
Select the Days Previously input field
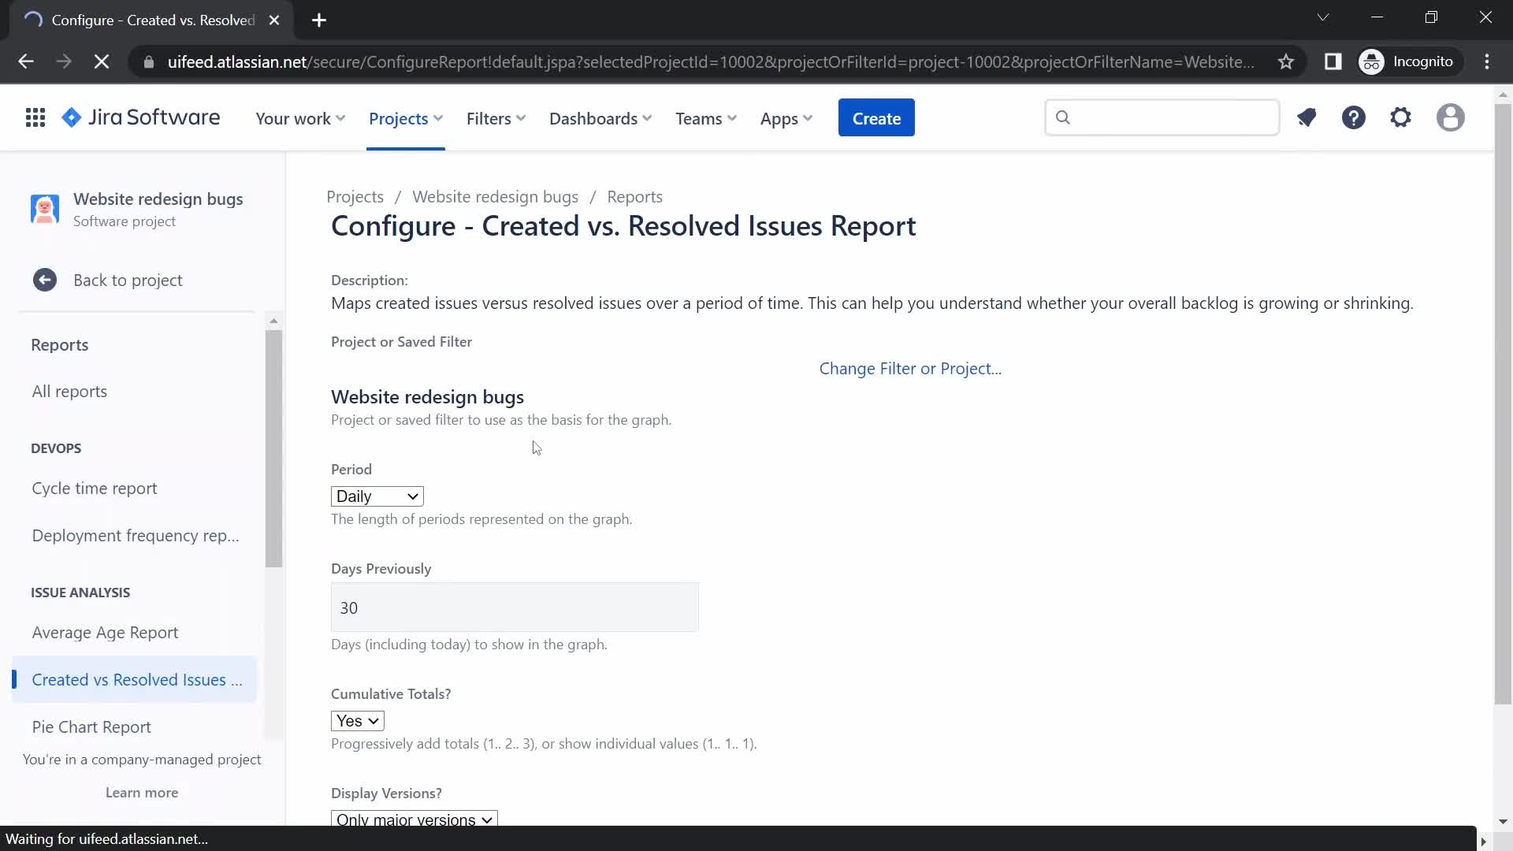coord(515,607)
